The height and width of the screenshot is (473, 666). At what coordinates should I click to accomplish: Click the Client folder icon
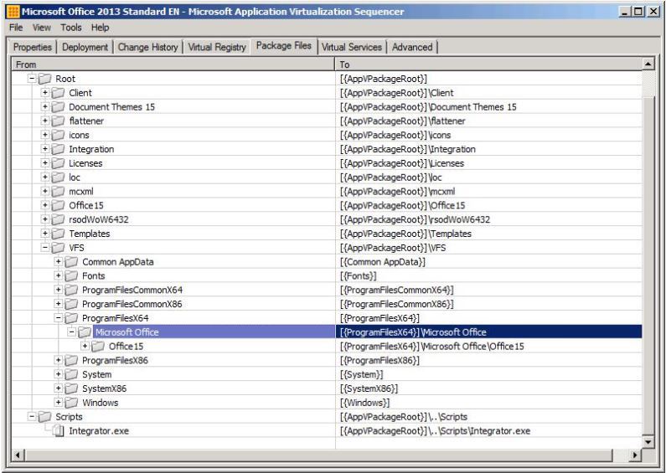58,93
